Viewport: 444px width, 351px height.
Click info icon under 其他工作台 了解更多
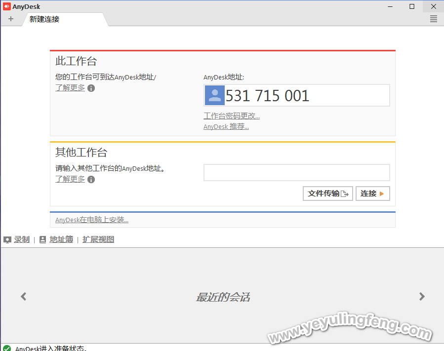91,179
